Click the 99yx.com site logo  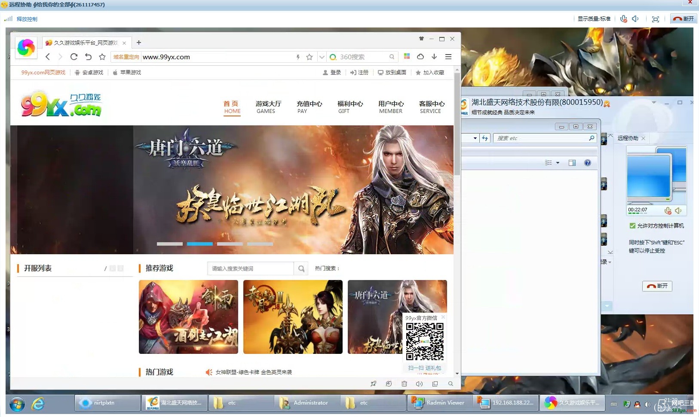click(61, 104)
